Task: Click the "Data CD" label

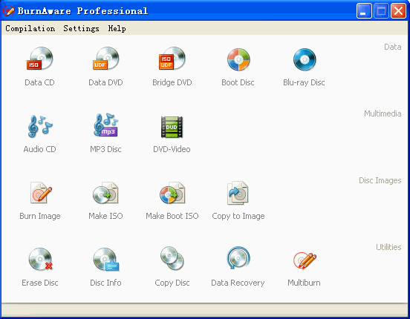Action: click(39, 82)
